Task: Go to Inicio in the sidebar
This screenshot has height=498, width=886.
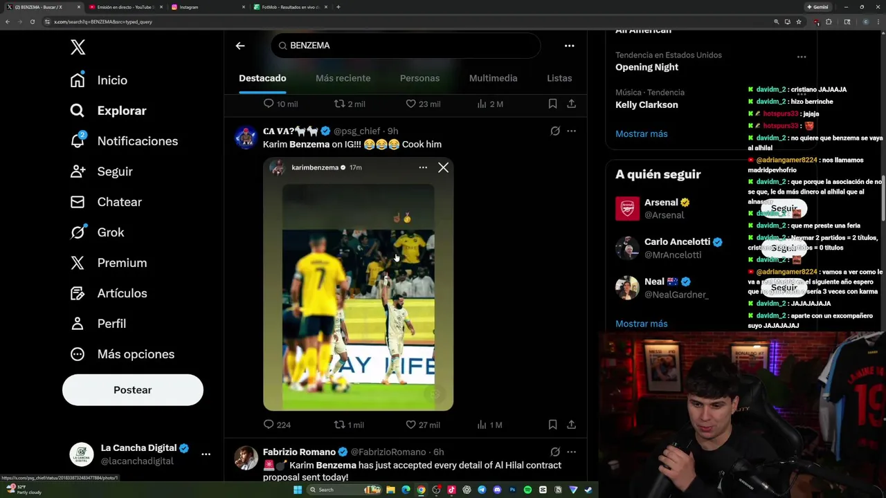Action: pos(99,80)
